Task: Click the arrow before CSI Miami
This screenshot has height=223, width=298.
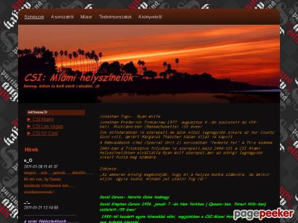Action: [29, 120]
